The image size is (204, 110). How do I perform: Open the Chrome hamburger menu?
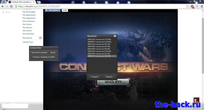pyautogui.click(x=202, y=6)
